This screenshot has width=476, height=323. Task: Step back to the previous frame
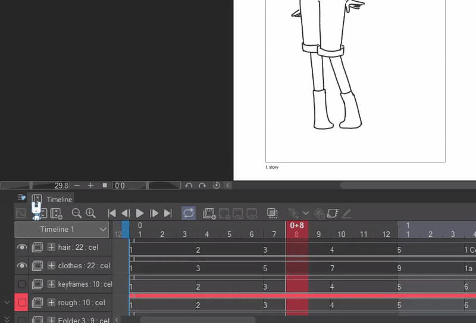pos(126,213)
